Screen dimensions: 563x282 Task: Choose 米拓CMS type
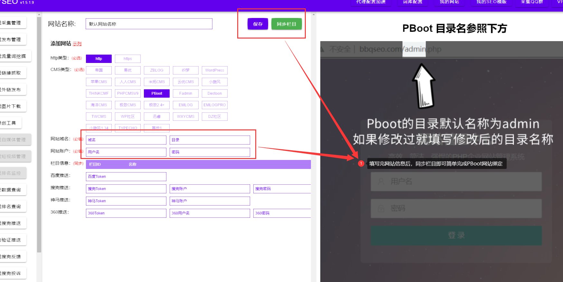point(157,82)
